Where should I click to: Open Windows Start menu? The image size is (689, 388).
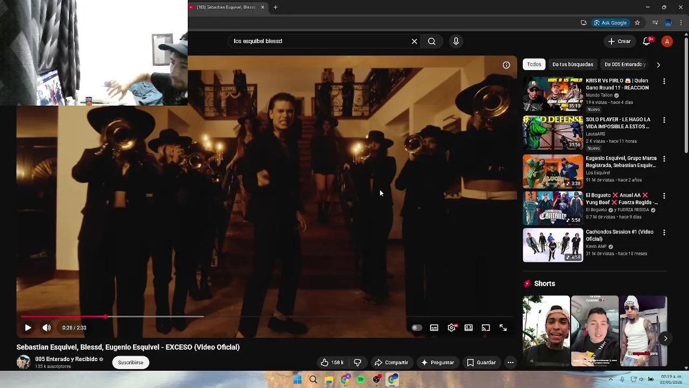pyautogui.click(x=297, y=380)
